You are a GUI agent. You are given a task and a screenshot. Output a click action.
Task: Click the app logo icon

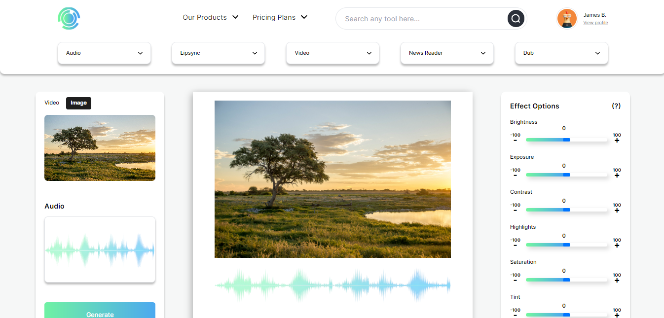coord(69,18)
